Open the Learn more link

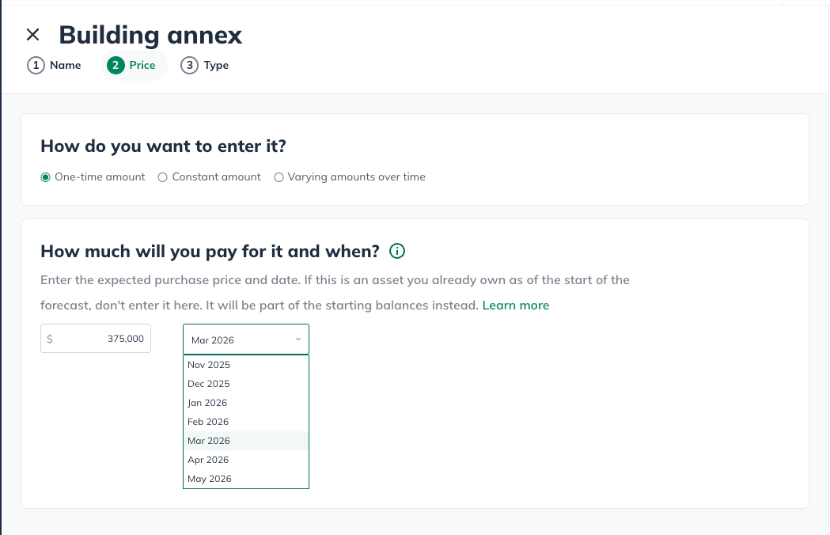point(516,305)
